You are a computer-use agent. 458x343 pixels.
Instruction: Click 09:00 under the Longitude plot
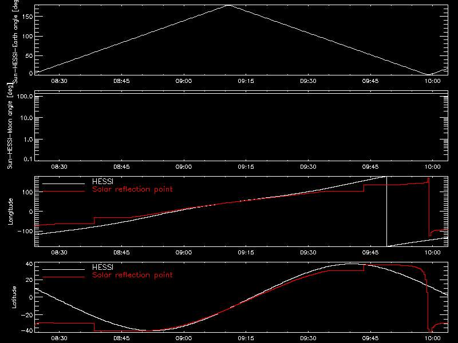(183, 253)
